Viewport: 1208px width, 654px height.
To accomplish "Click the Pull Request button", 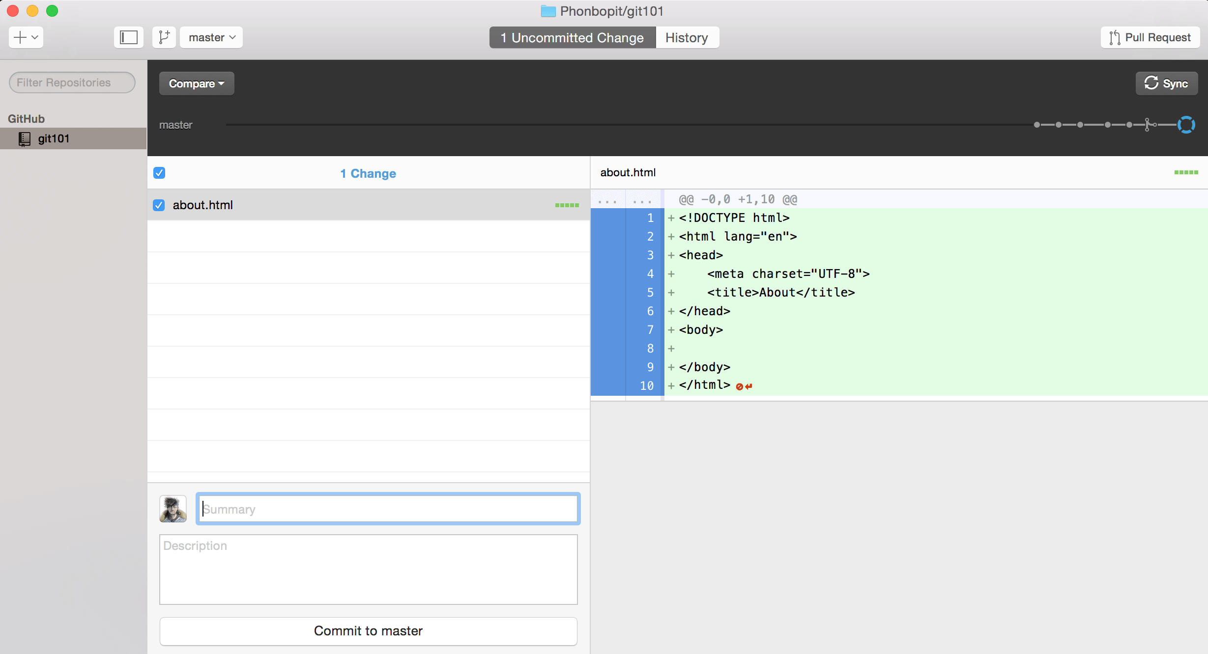I will [1150, 37].
